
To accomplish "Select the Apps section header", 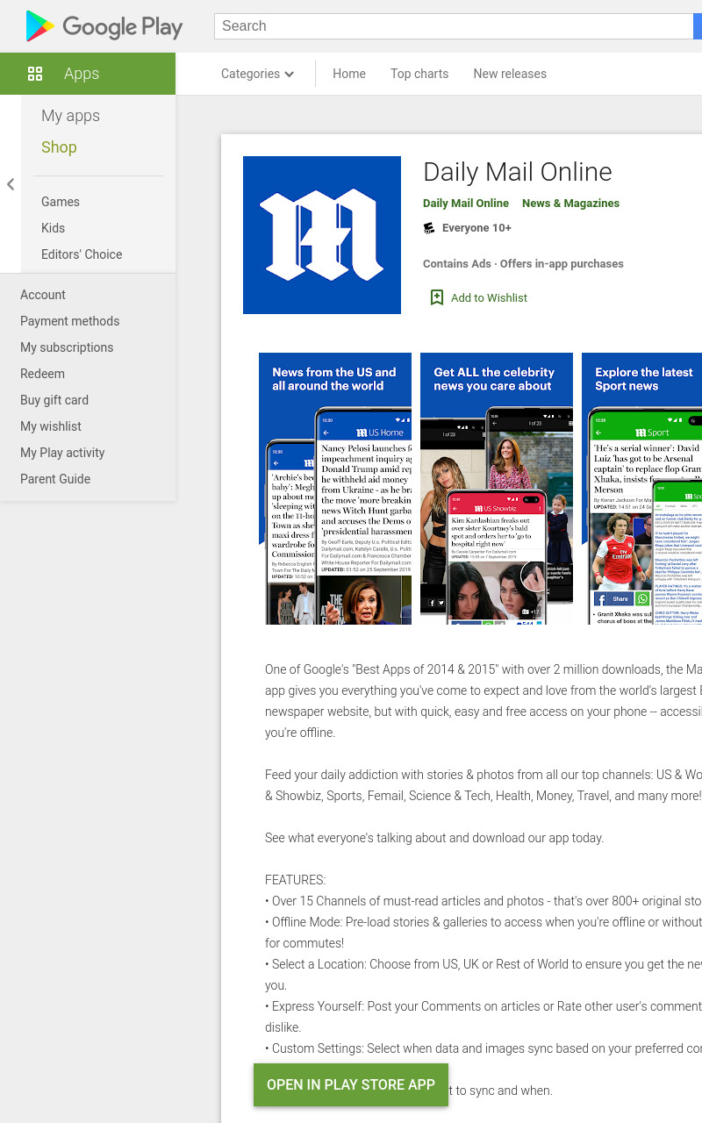I will click(88, 74).
